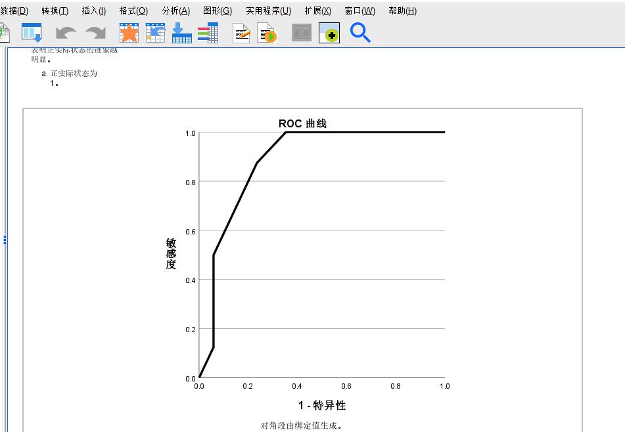This screenshot has height=432, width=625.
Task: Activate the Find magnifier icon
Action: [x=360, y=32]
